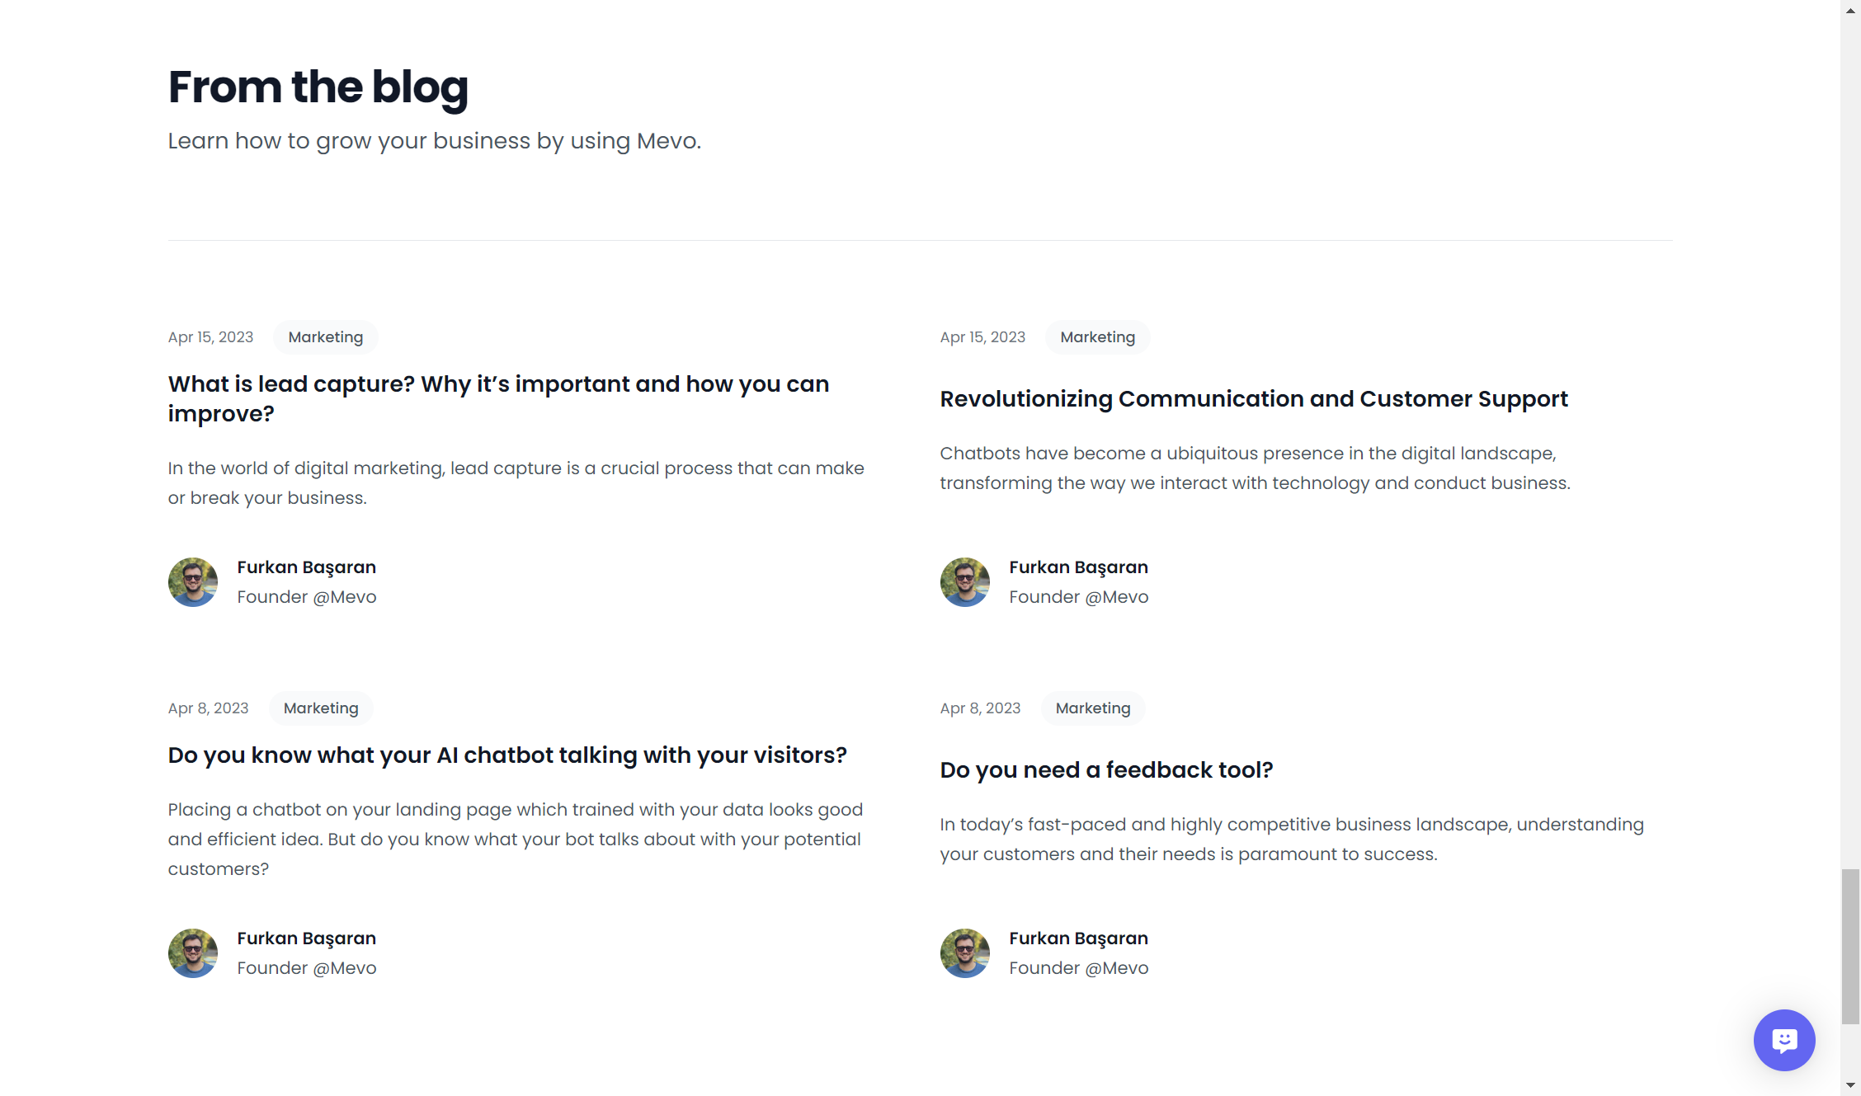Click author avatar under AI chatbot post
This screenshot has height=1096, width=1861.
click(193, 953)
